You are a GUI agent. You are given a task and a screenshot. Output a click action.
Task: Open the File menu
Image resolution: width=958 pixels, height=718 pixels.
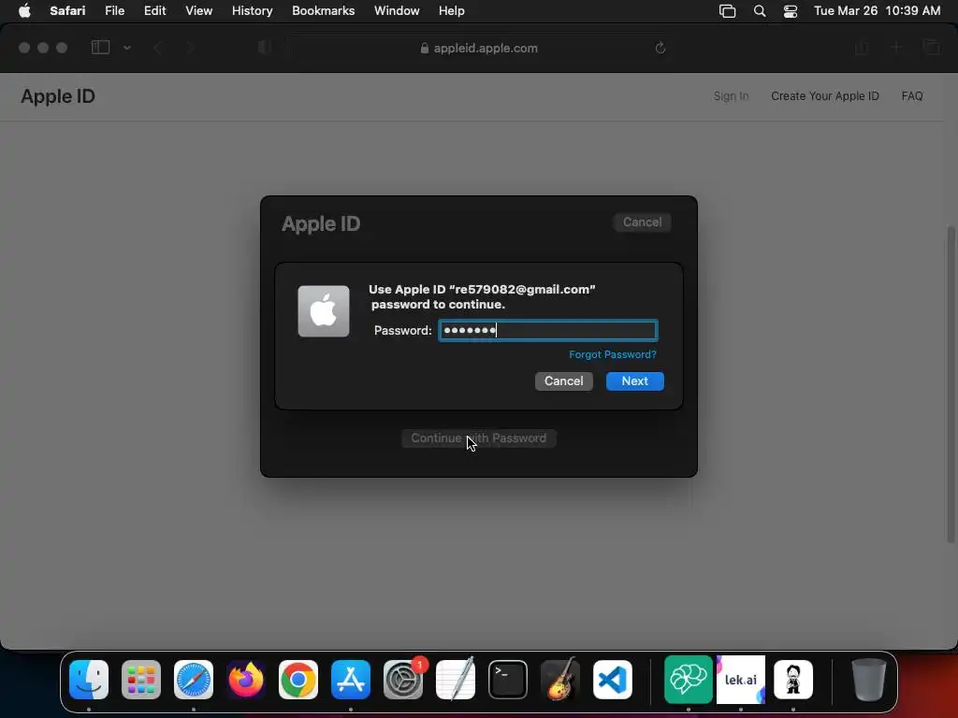tap(114, 11)
